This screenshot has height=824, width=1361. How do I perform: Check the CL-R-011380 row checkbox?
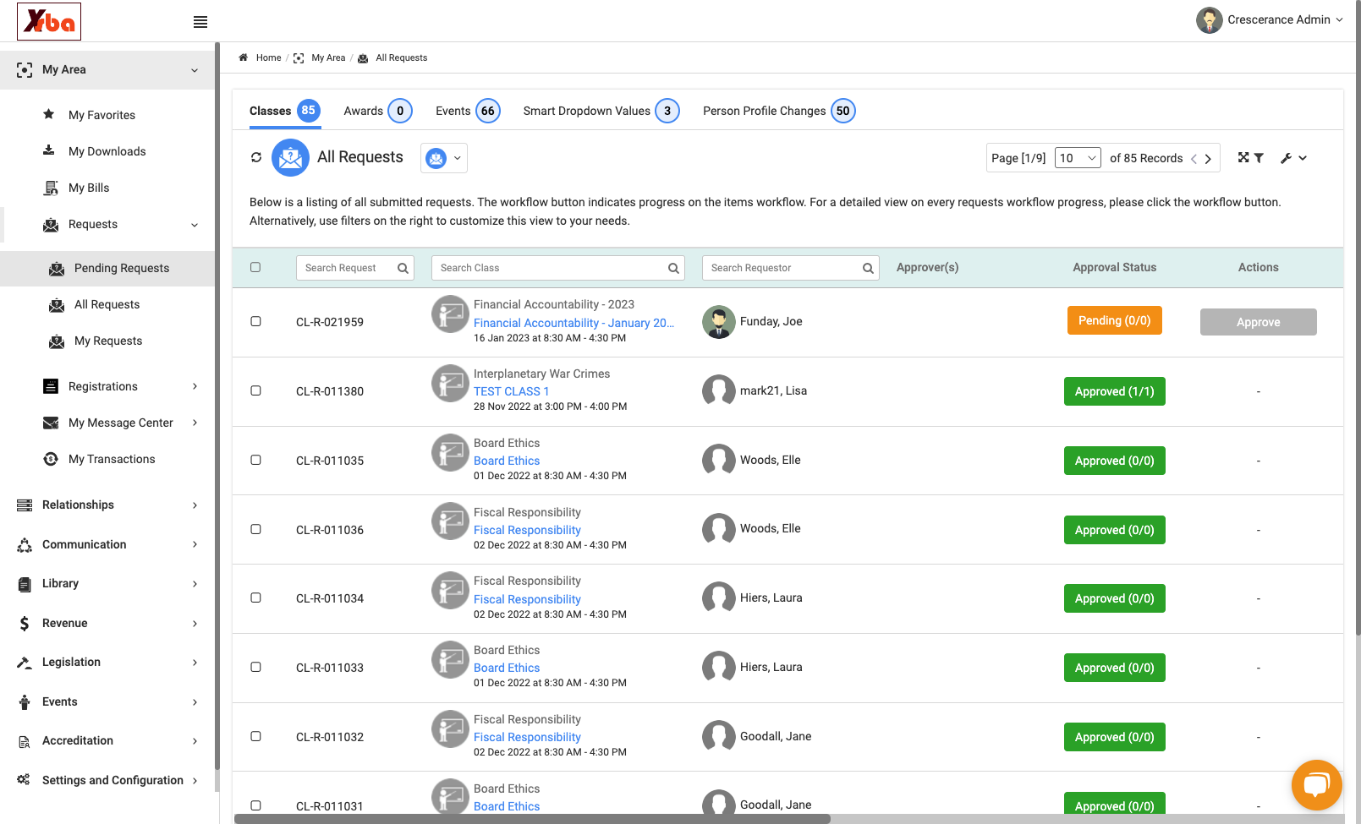[255, 390]
